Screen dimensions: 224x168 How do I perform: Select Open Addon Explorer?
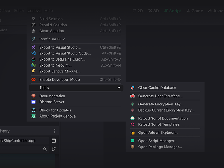coord(165,133)
